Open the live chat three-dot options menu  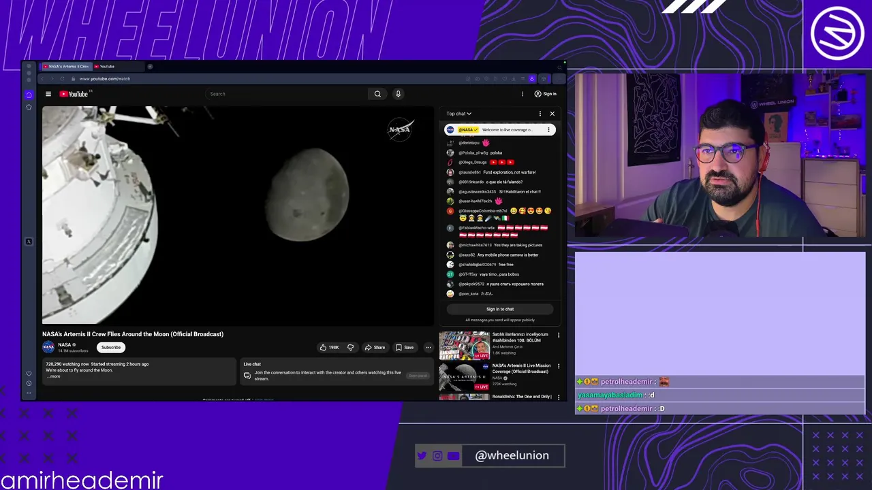point(540,114)
